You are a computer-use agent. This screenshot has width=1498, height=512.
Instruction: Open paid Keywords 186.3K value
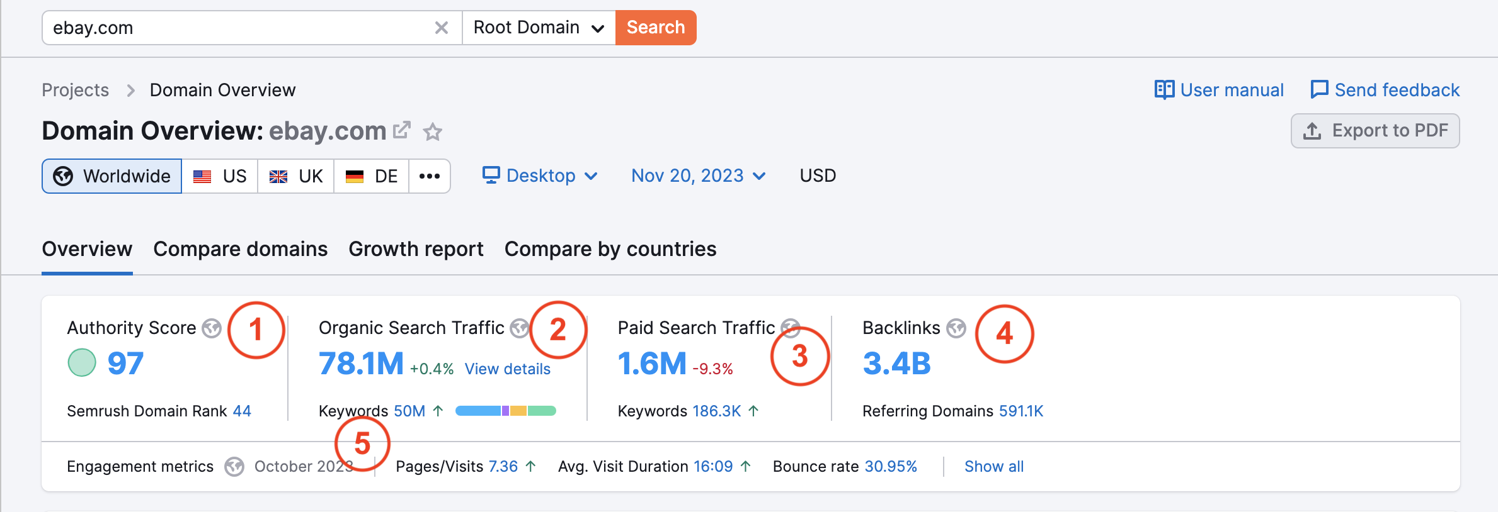click(717, 411)
